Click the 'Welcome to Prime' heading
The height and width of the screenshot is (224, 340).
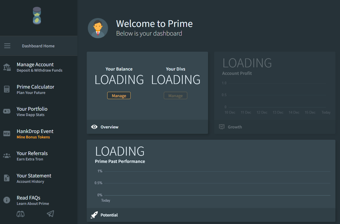[x=154, y=24]
